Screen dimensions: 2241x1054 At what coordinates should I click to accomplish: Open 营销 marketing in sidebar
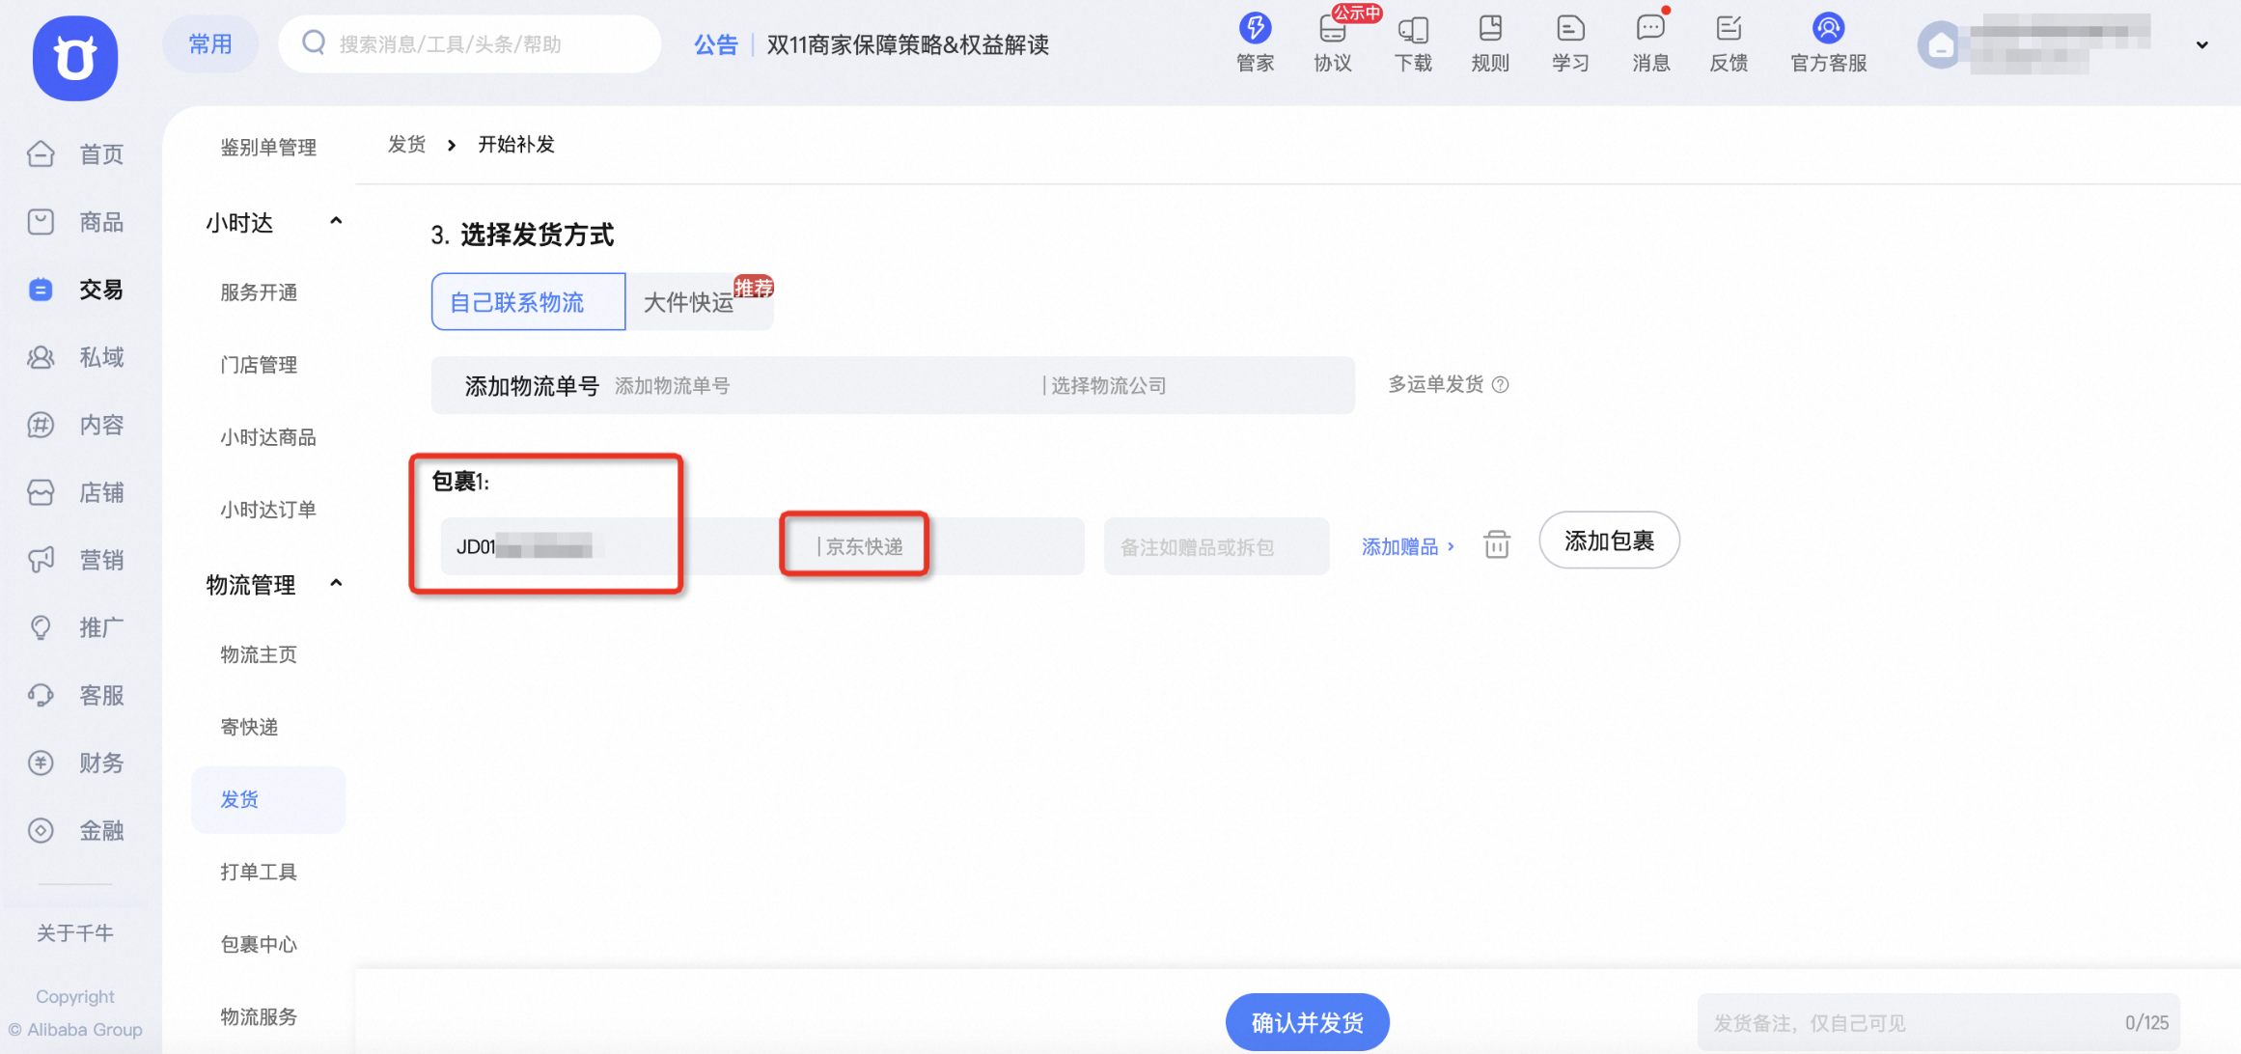[x=75, y=560]
